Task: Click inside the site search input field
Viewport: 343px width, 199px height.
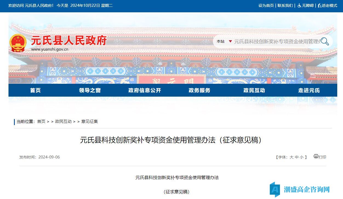Action: pyautogui.click(x=277, y=42)
